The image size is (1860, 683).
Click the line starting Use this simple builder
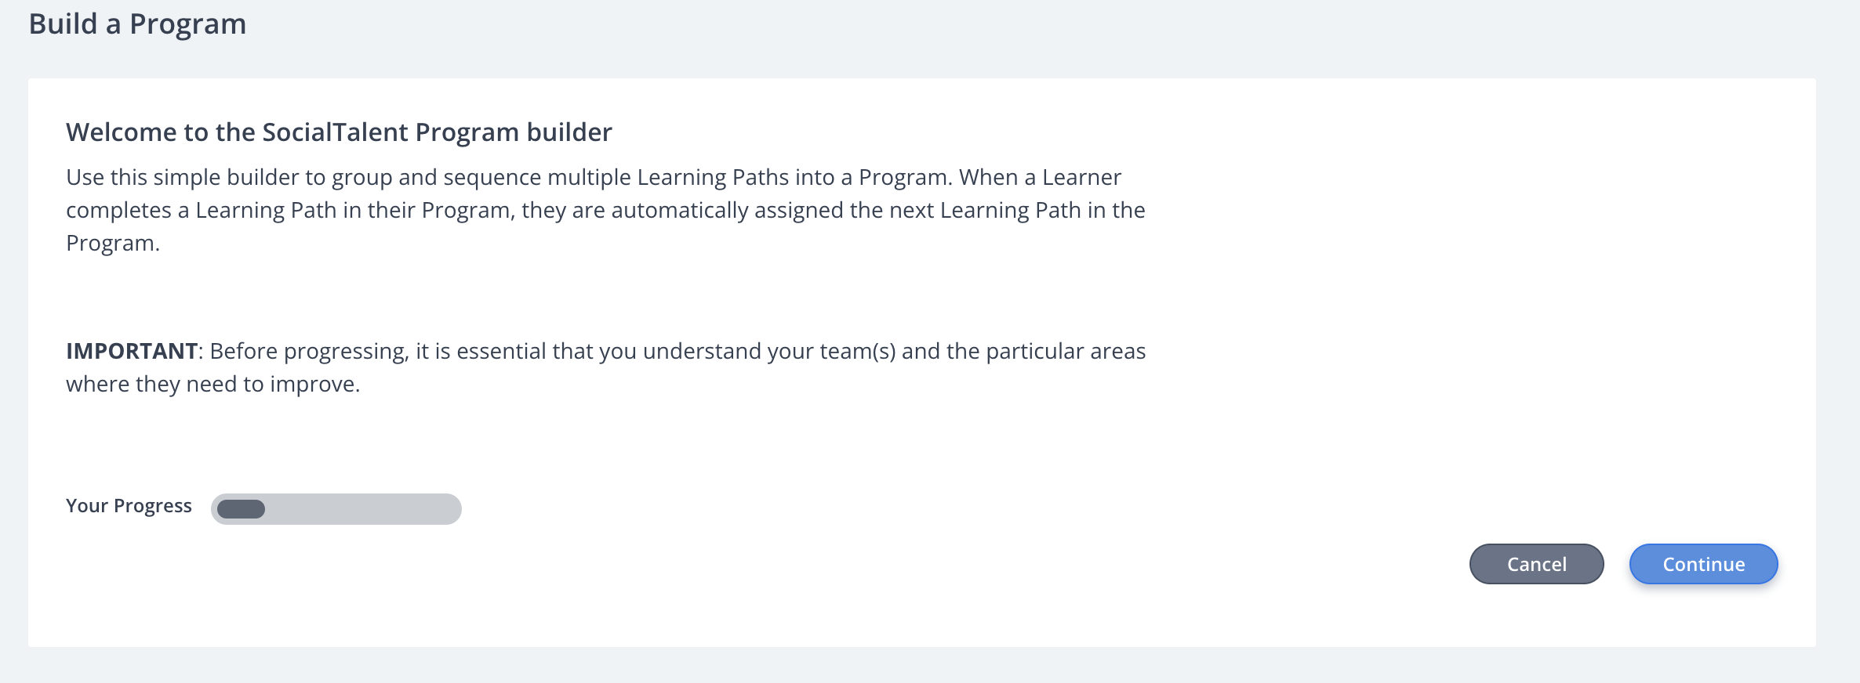tap(594, 178)
